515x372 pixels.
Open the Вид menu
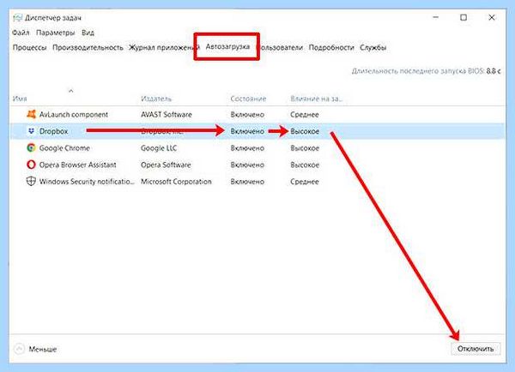88,33
